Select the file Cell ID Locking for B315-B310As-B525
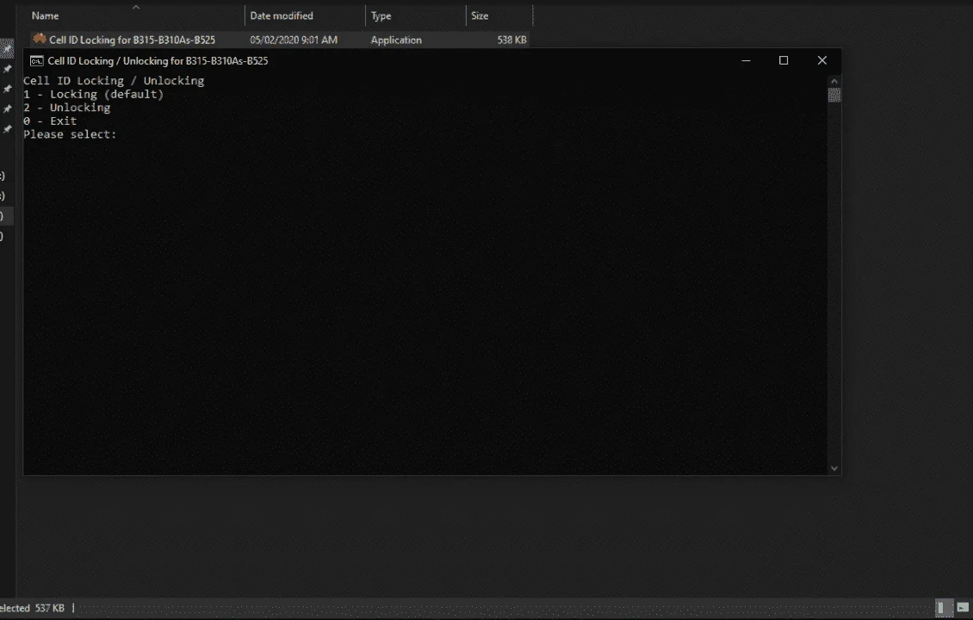973x620 pixels. (133, 40)
